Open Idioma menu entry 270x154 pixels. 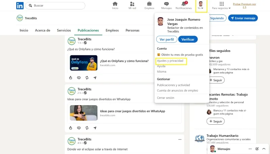pyautogui.click(x=162, y=71)
